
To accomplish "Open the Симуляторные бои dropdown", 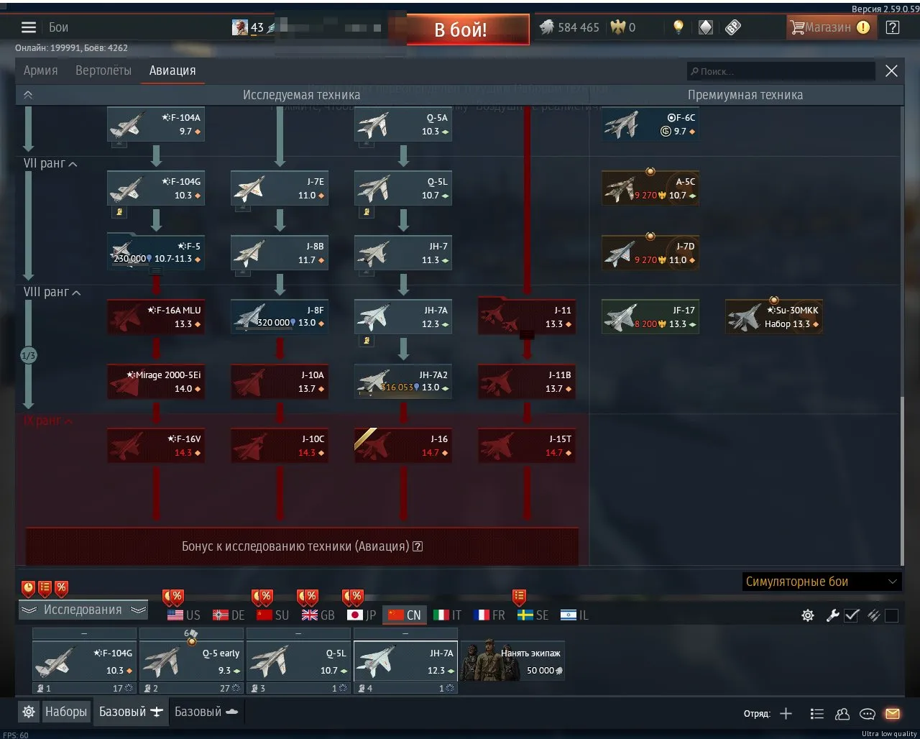I will (x=822, y=582).
